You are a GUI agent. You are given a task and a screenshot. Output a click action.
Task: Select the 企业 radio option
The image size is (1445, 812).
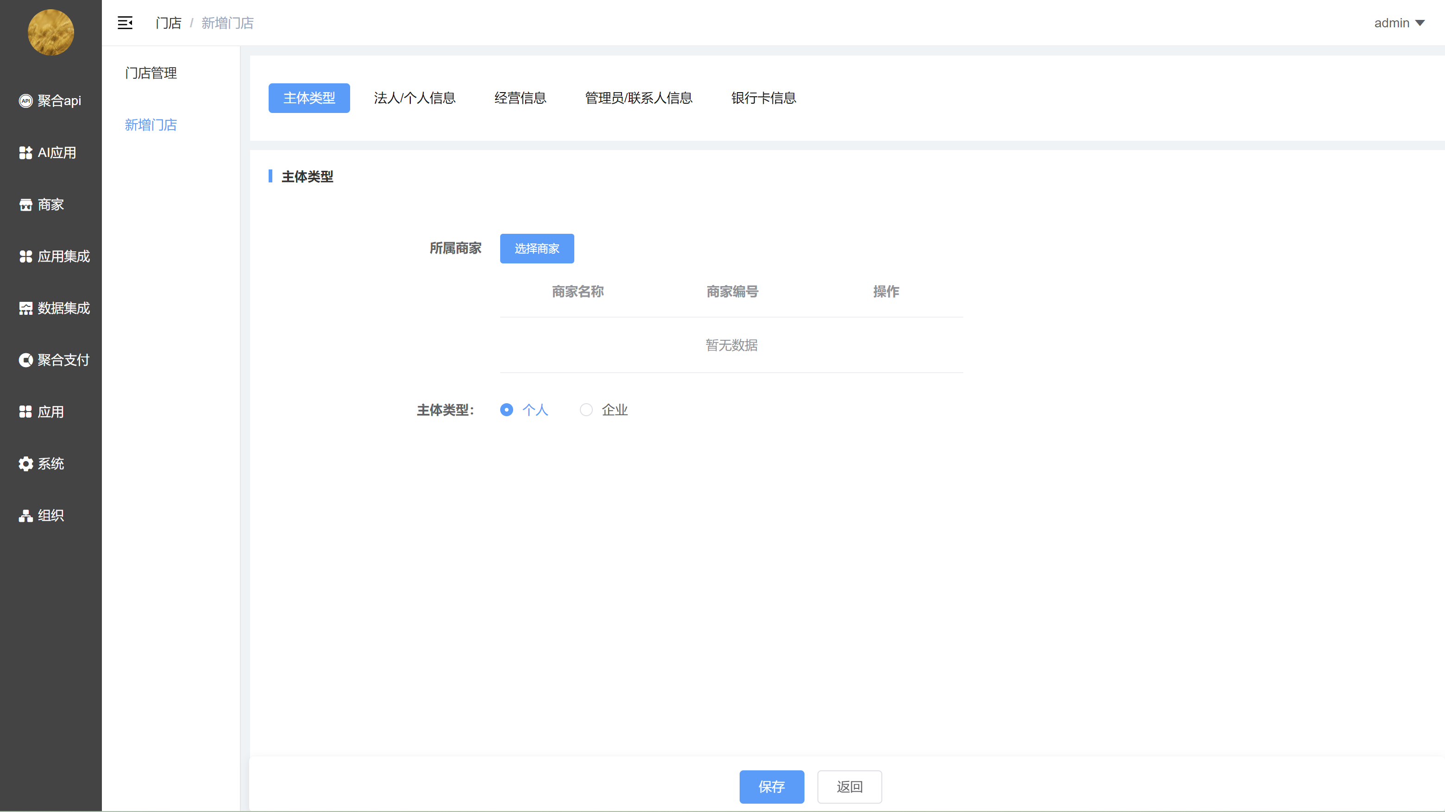click(x=586, y=410)
